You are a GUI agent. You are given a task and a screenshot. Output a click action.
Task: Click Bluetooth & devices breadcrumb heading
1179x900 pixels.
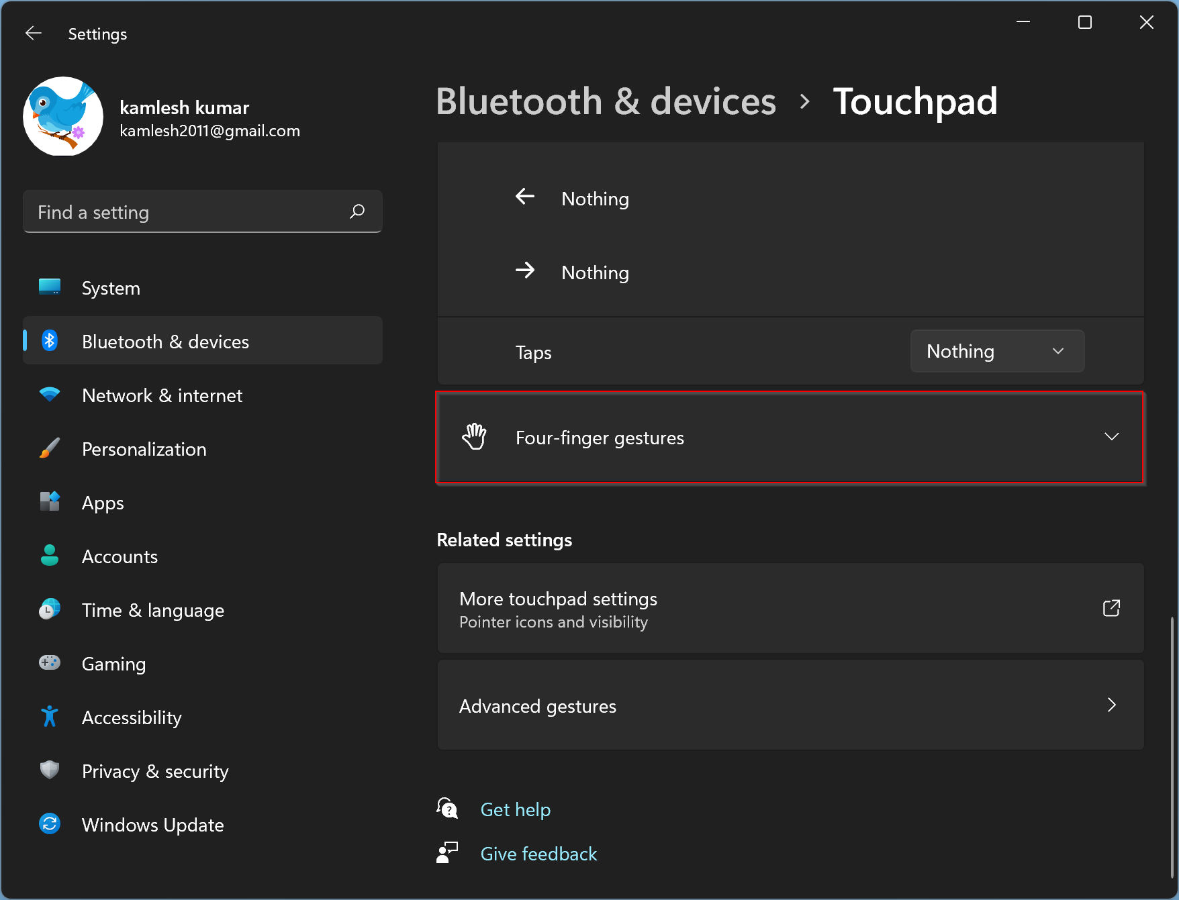coord(606,101)
